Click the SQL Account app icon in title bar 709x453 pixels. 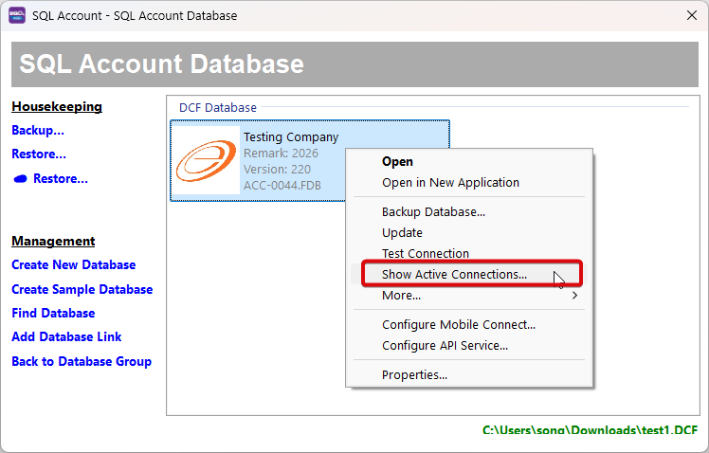pos(17,15)
